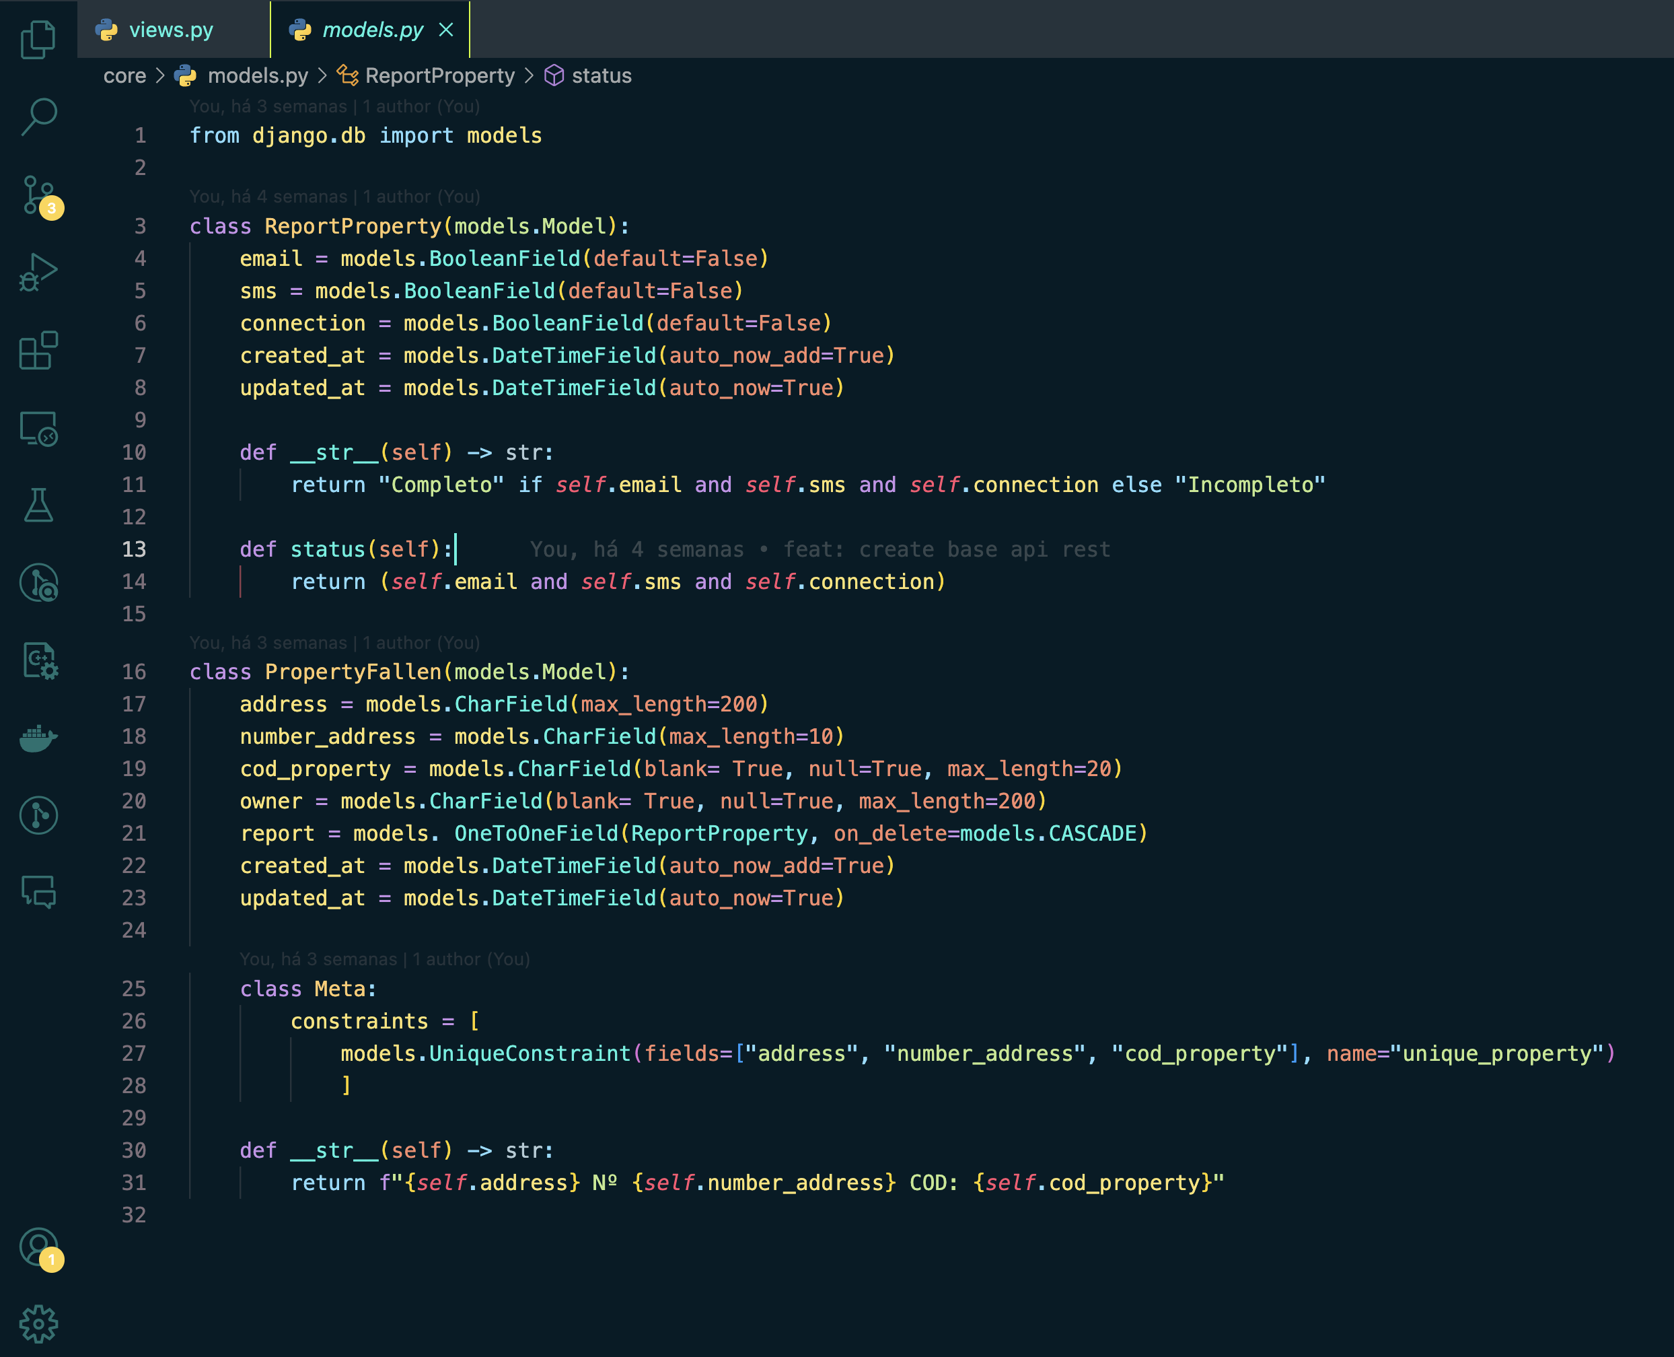Open Run and Debug panel
Screen dimensions: 1674x1357
38,272
